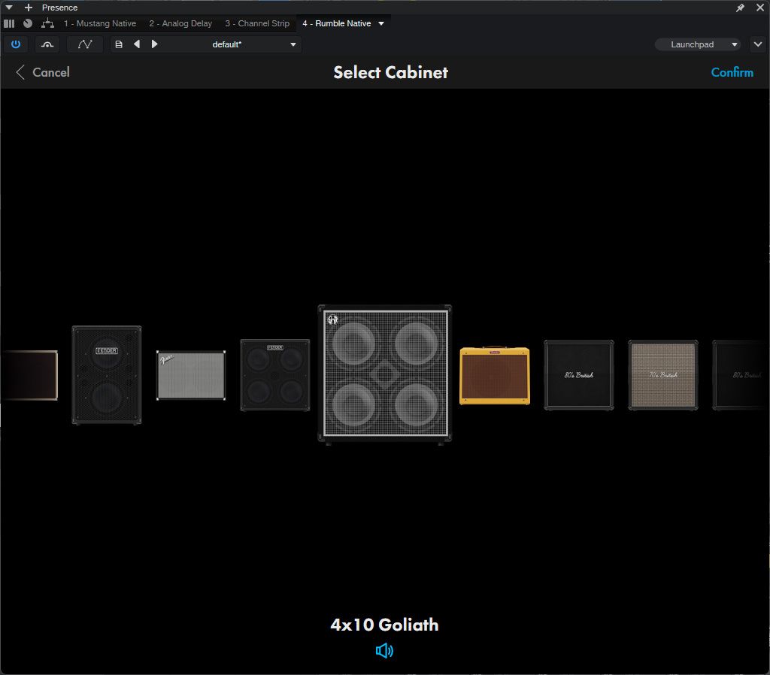Click the bypass arc icon
770x675 pixels.
[47, 44]
